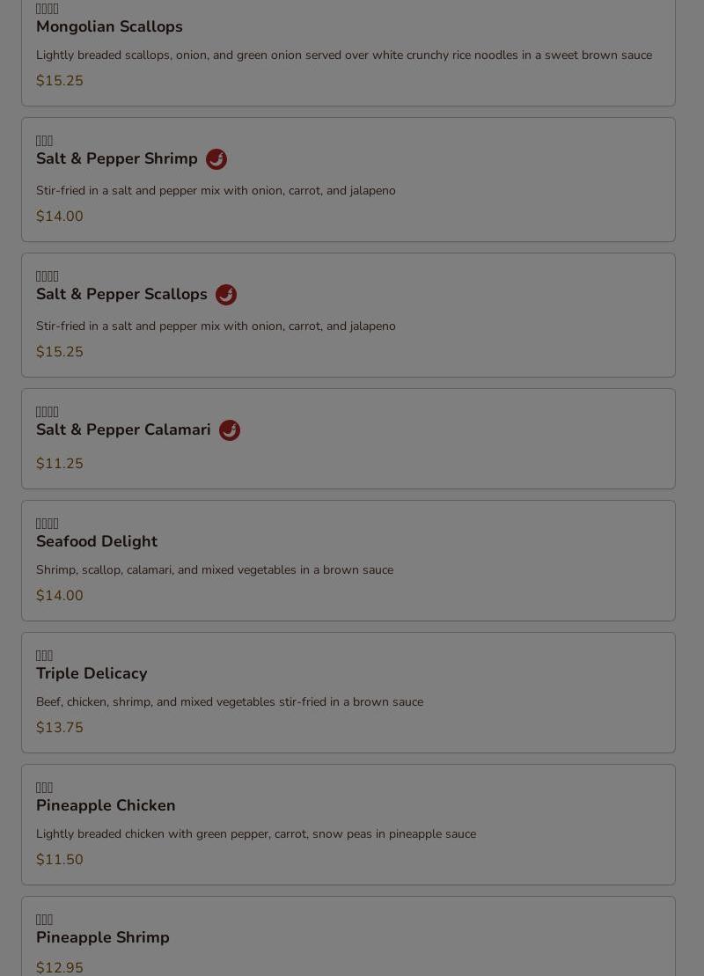The image size is (704, 976).
Task: Click the $12.95 Pineapple Shrimp price
Action: click(60, 967)
